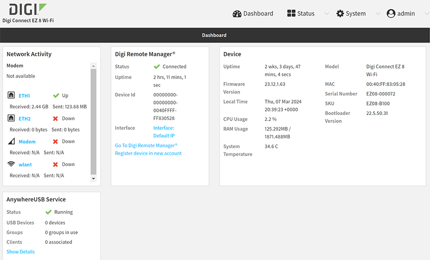Click the red X in Modem row
This screenshot has height=260, width=430.
click(x=55, y=141)
